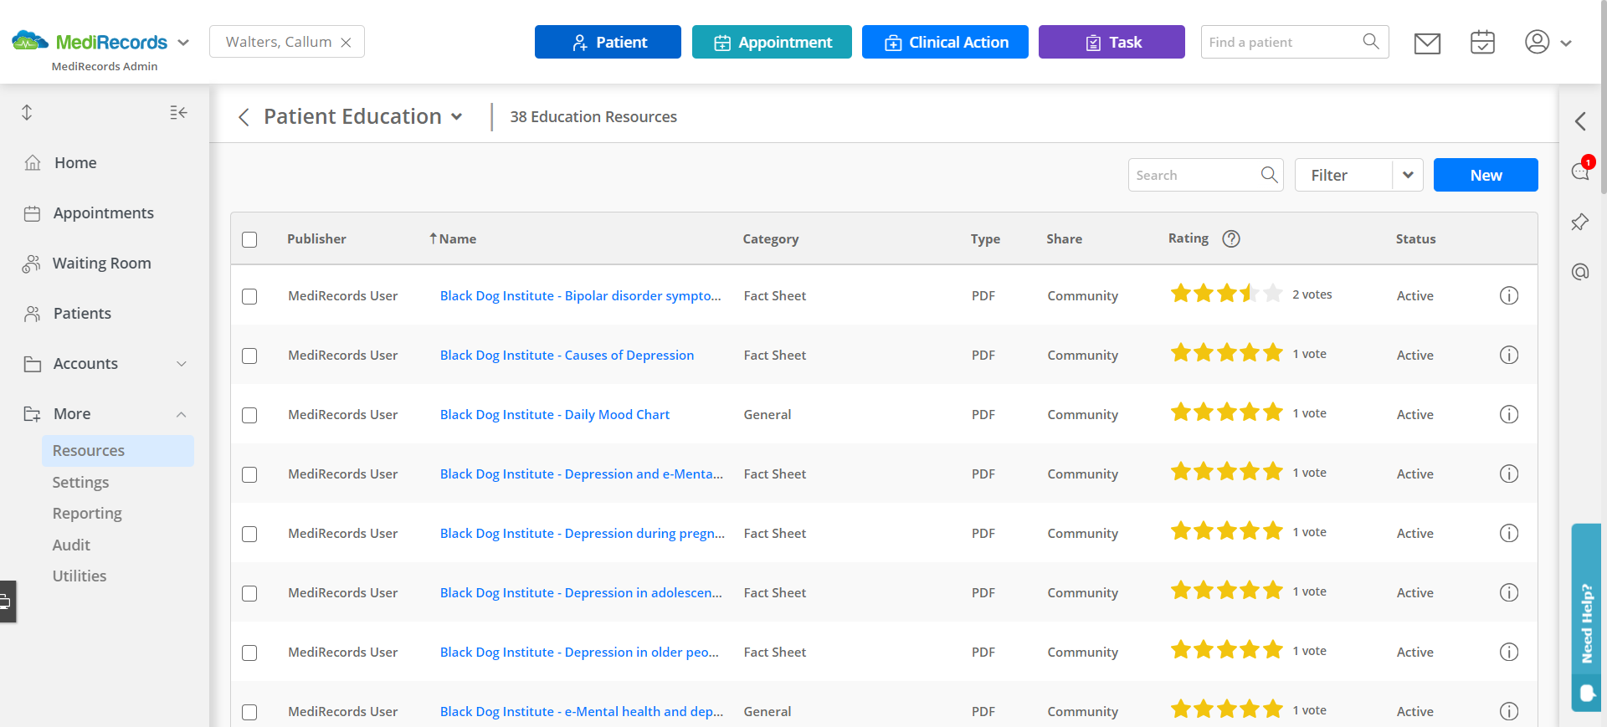
Task: Open the chat notifications icon with red badge
Action: coord(1580,171)
